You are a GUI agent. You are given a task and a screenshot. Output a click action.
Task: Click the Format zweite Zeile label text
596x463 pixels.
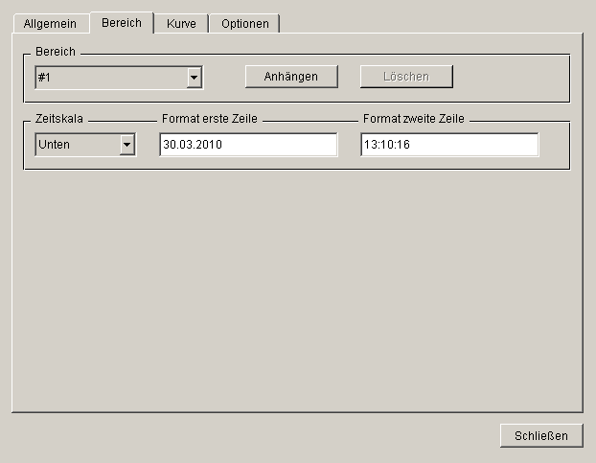point(414,117)
